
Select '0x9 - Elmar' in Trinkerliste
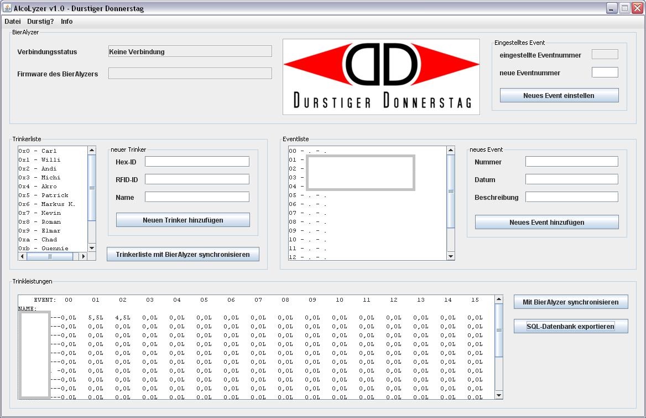[53, 230]
